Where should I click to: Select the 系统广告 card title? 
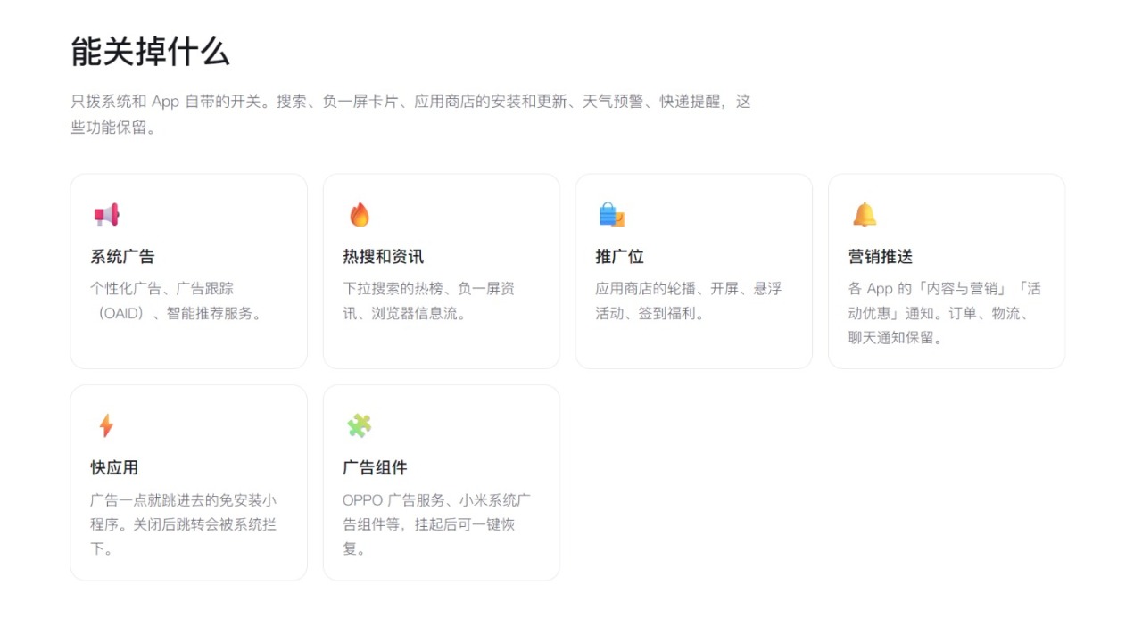pyautogui.click(x=122, y=257)
